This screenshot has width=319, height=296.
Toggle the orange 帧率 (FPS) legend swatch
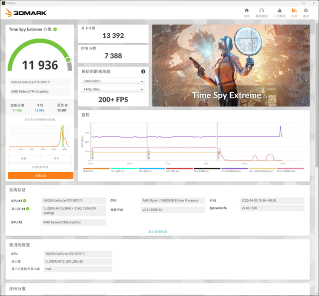point(97,168)
